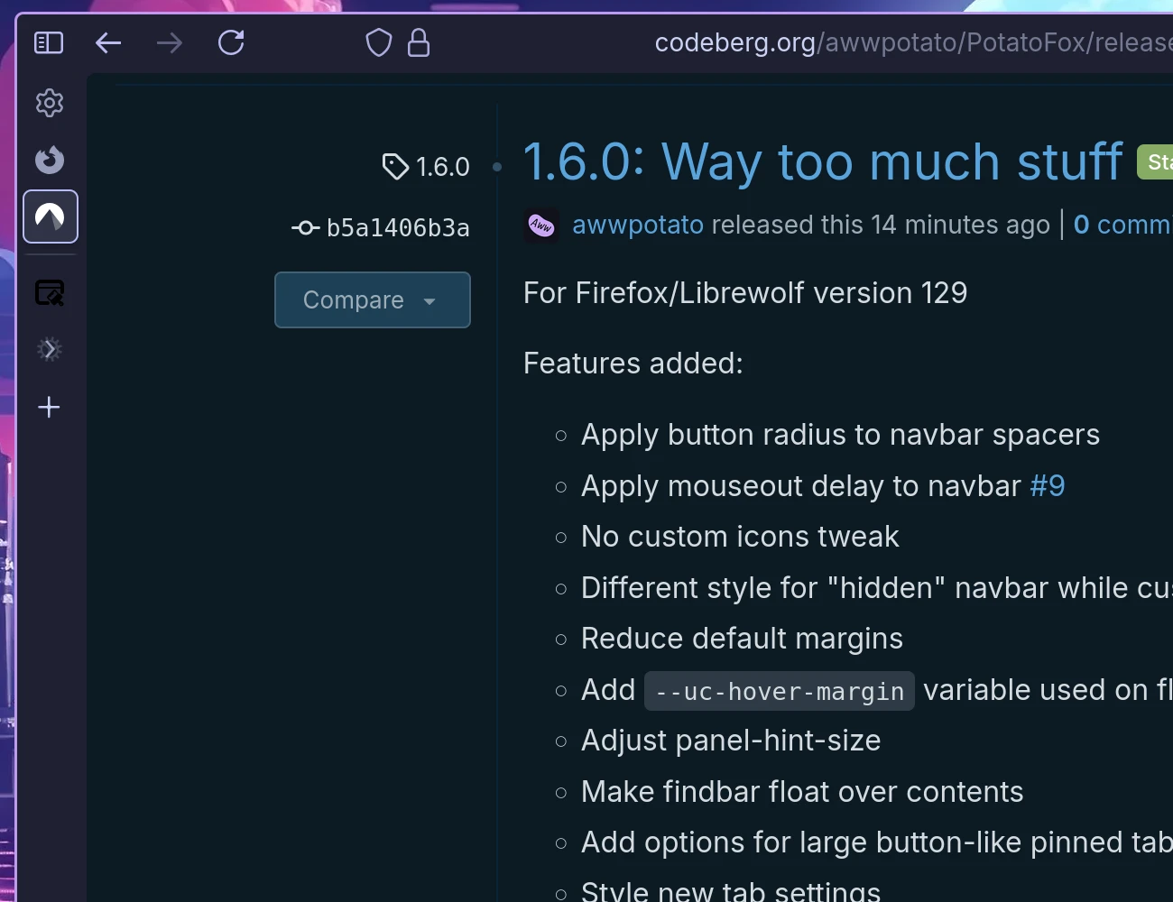This screenshot has width=1173, height=902.
Task: Expand the Compare button's arrow chevron
Action: (x=429, y=301)
